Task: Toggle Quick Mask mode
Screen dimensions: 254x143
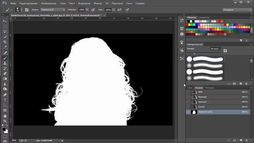Action: point(5,136)
